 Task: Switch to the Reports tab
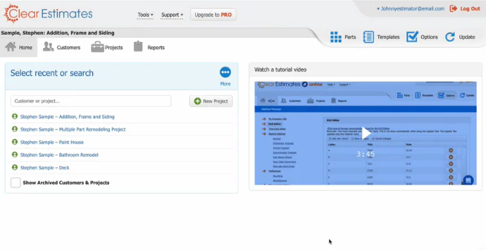pos(149,47)
